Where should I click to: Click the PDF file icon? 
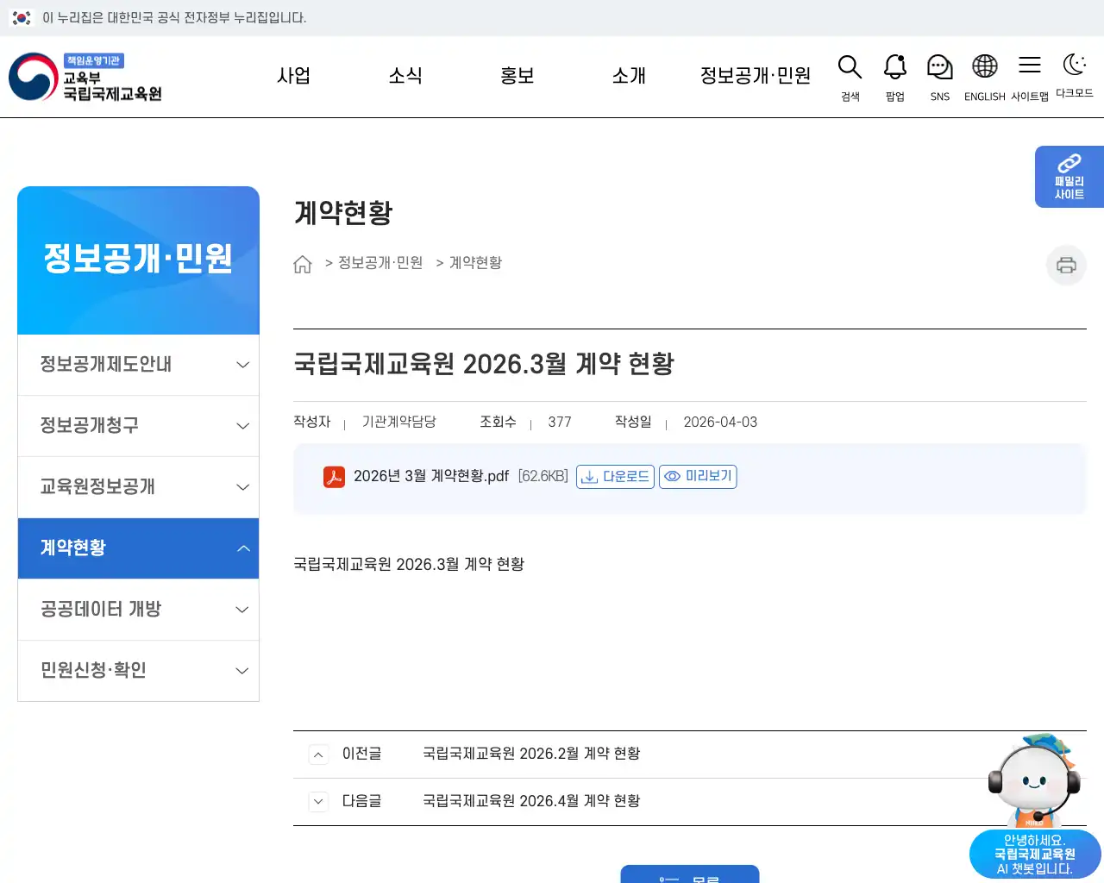click(x=334, y=476)
